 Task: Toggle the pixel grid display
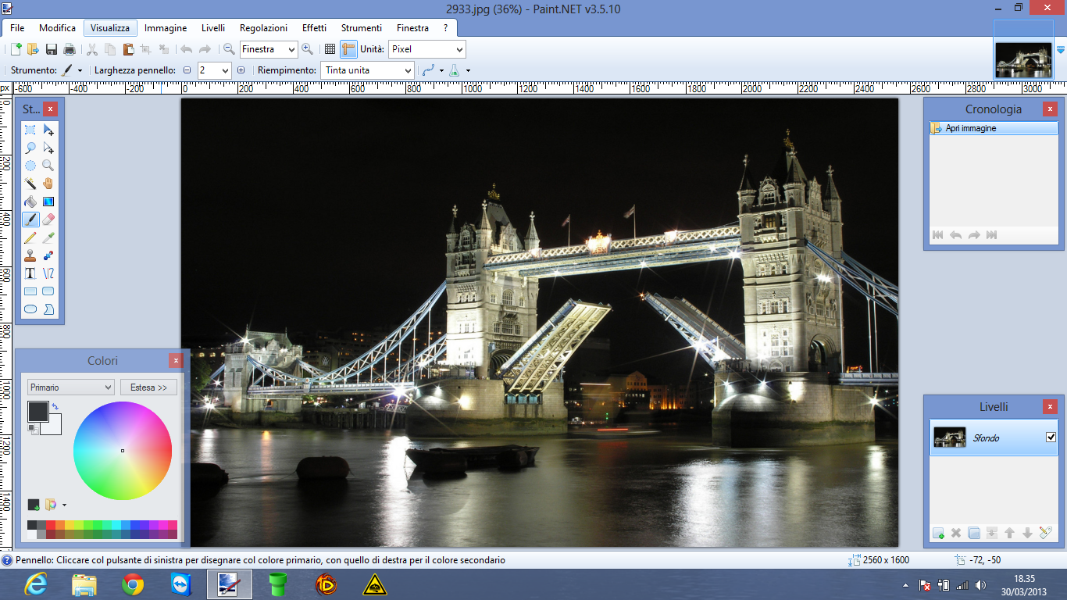click(330, 49)
